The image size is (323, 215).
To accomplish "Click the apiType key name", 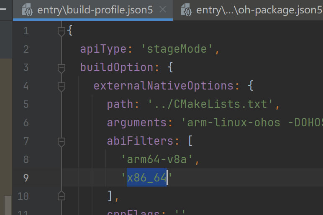I will pyautogui.click(x=103, y=49).
